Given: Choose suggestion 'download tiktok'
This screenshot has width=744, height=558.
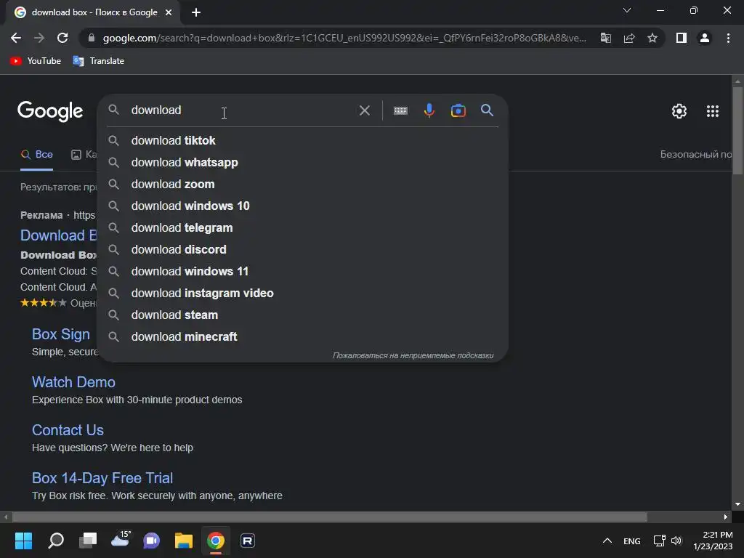Looking at the screenshot, I should [303, 140].
